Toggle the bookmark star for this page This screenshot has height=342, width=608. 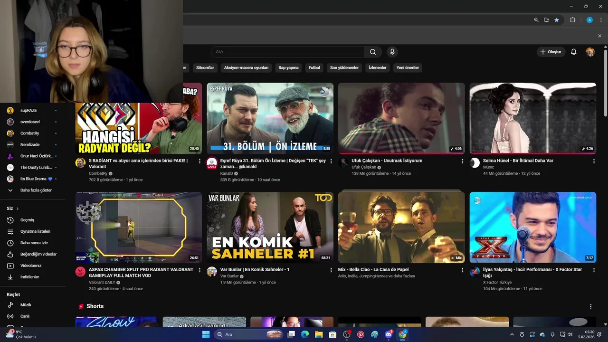coord(557,20)
